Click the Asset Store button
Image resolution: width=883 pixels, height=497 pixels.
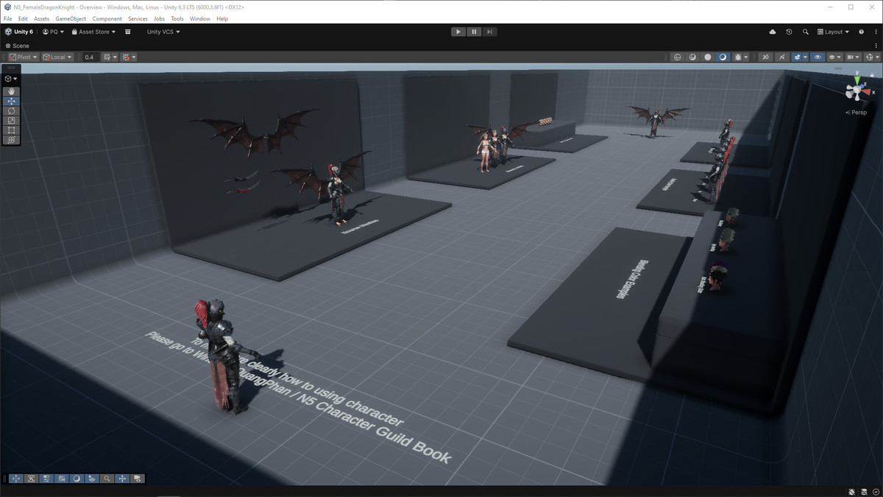(x=93, y=32)
